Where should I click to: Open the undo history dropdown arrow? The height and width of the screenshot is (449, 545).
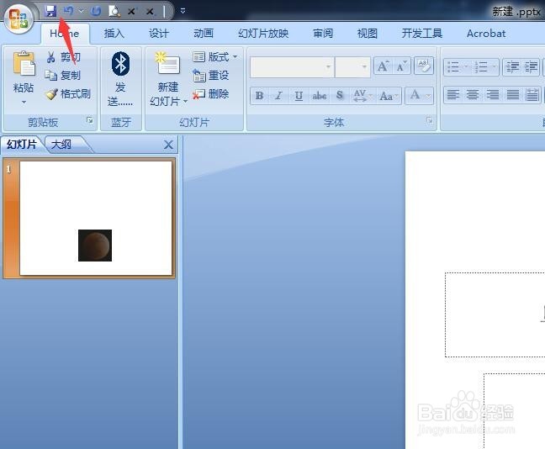81,11
